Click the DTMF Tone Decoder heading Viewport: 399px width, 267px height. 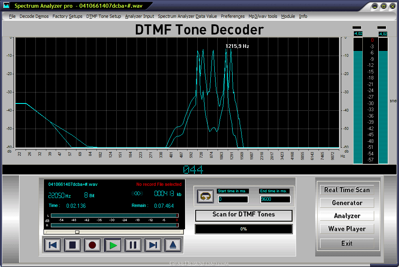pos(199,30)
